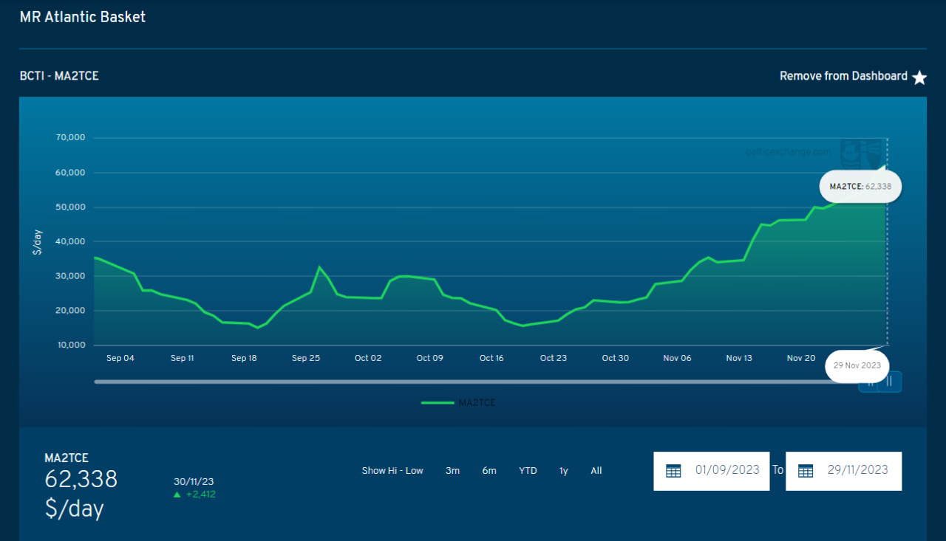Select the 6m time range
The height and width of the screenshot is (541, 946).
point(489,471)
